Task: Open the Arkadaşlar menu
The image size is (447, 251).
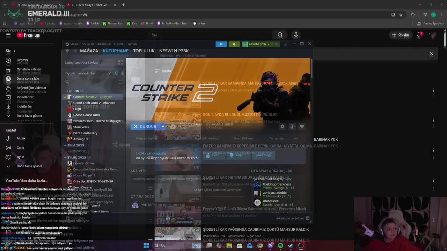Action: pos(104,44)
